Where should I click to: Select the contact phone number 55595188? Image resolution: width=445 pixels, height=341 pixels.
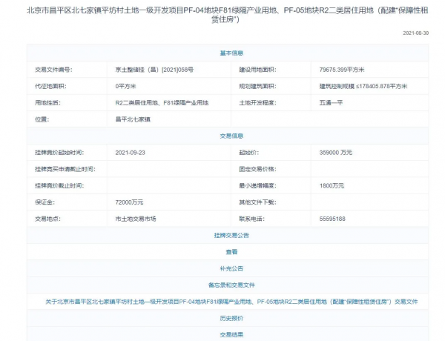coord(332,219)
